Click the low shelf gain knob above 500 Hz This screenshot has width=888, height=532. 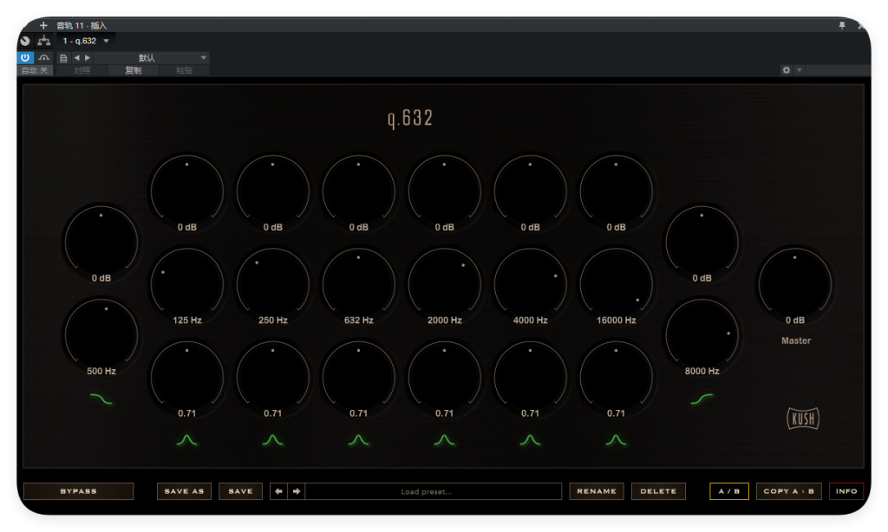tap(101, 243)
